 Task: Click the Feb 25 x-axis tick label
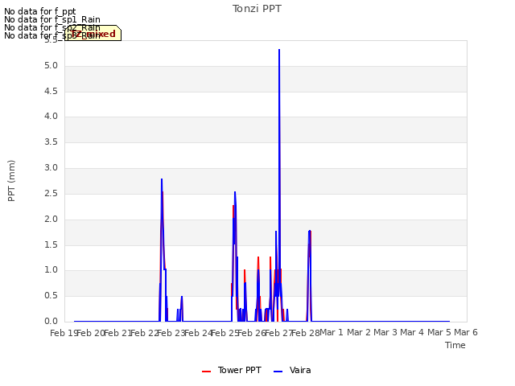click(225, 333)
